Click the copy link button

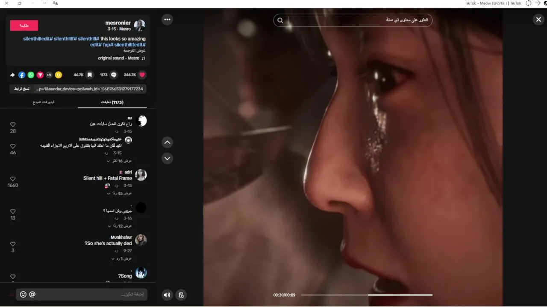22,89
